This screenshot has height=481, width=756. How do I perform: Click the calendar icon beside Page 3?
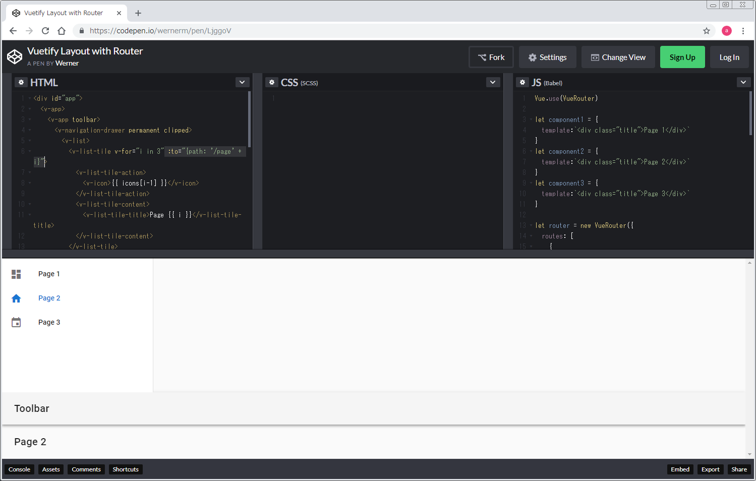pyautogui.click(x=16, y=322)
